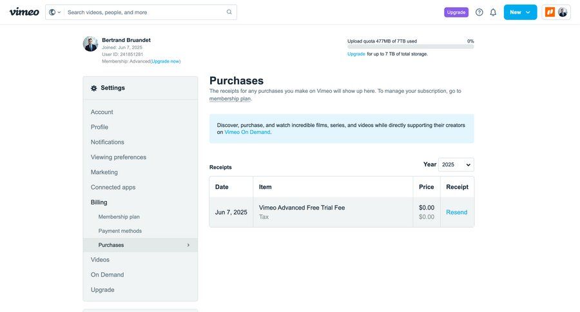The image size is (580, 312).
Task: Open the top-right account avatar menu
Action: tap(563, 12)
